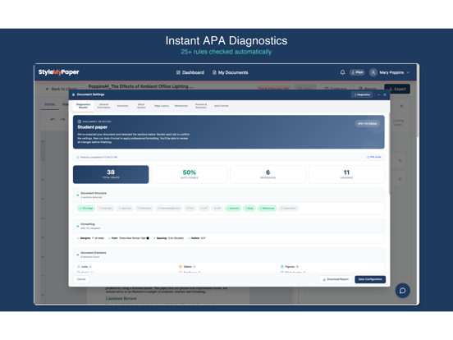The height and width of the screenshot is (340, 453).
Task: Go to the Preview & Summary tab
Action: [201, 106]
